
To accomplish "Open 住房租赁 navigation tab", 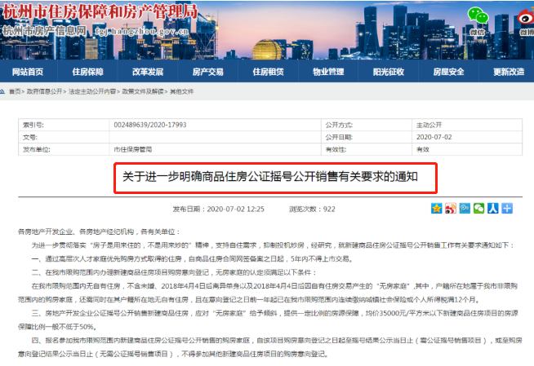I will point(269,72).
